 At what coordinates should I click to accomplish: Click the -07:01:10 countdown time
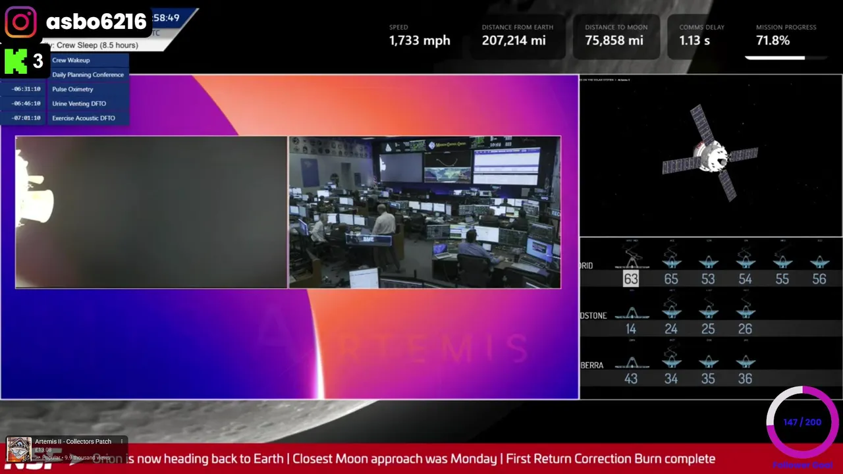26,118
